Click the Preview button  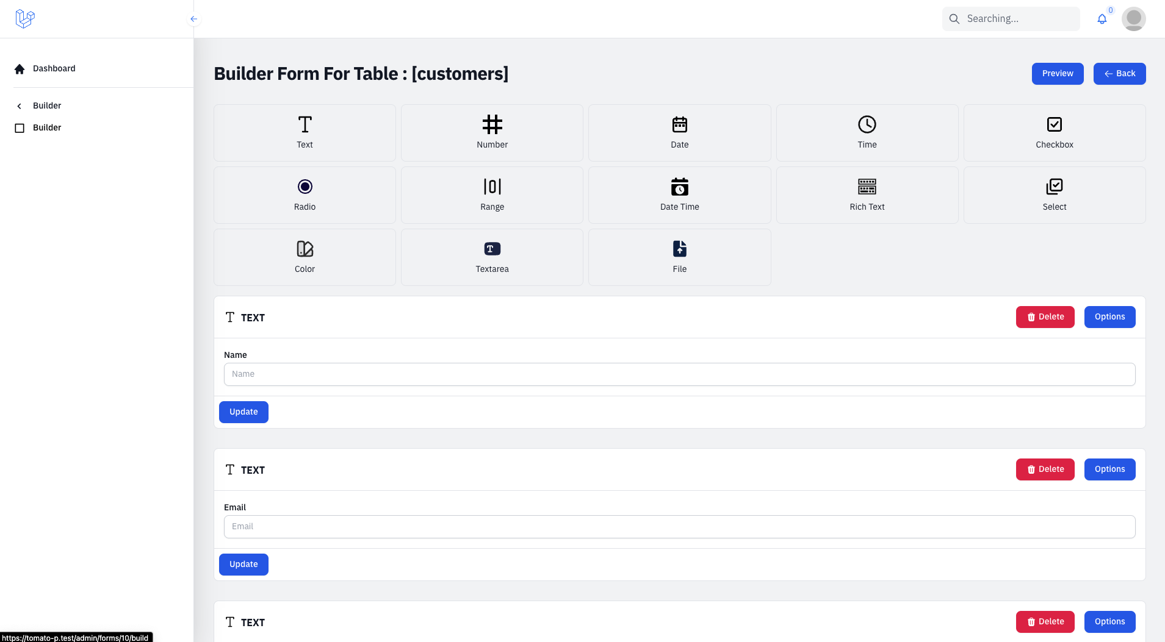tap(1057, 74)
